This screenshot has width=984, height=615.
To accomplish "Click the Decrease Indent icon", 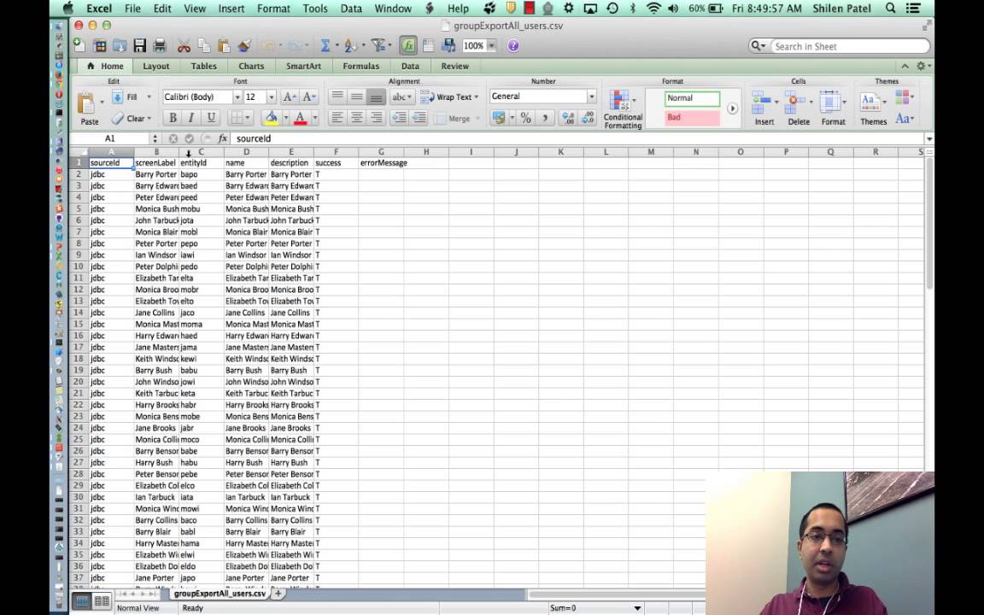I will point(399,117).
